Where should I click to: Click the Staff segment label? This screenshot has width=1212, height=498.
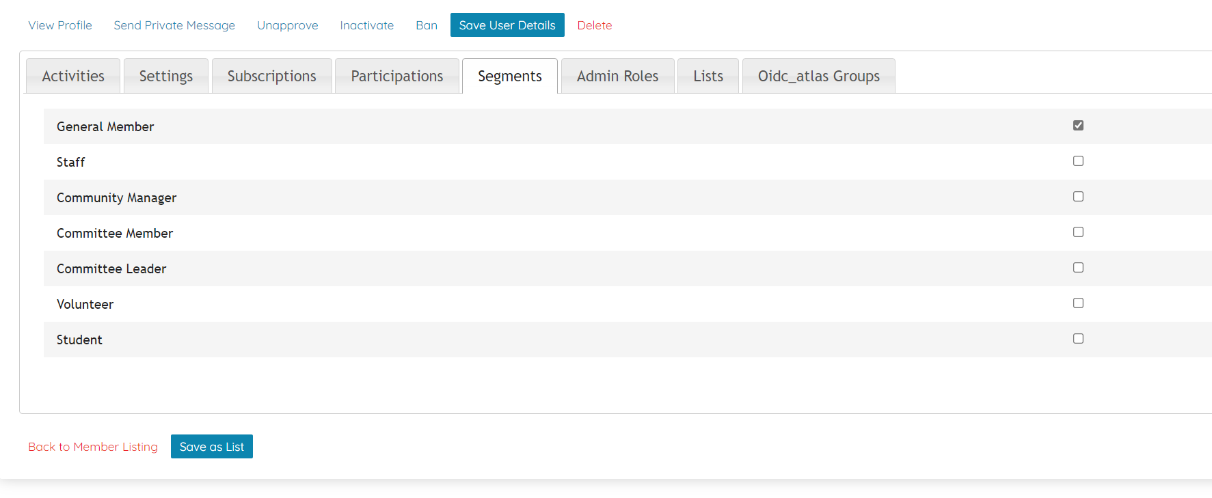coord(71,162)
